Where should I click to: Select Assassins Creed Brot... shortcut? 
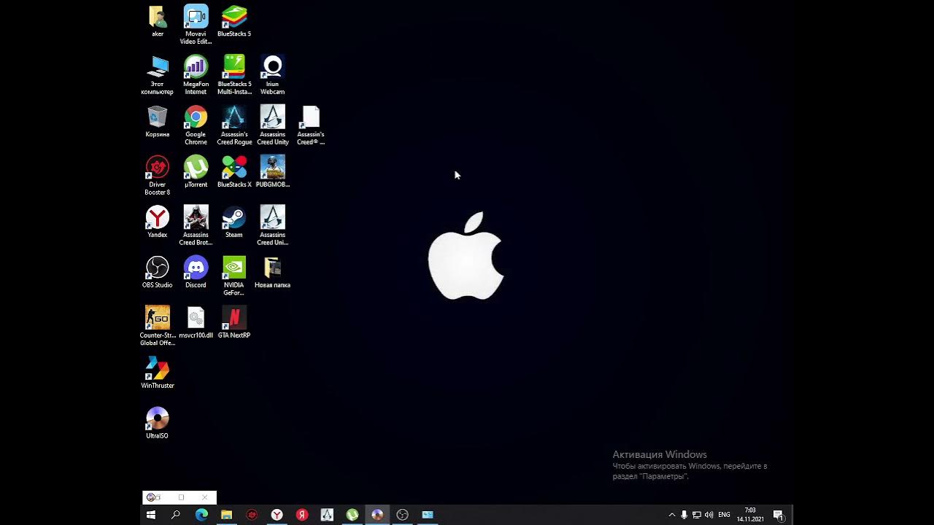pos(196,226)
